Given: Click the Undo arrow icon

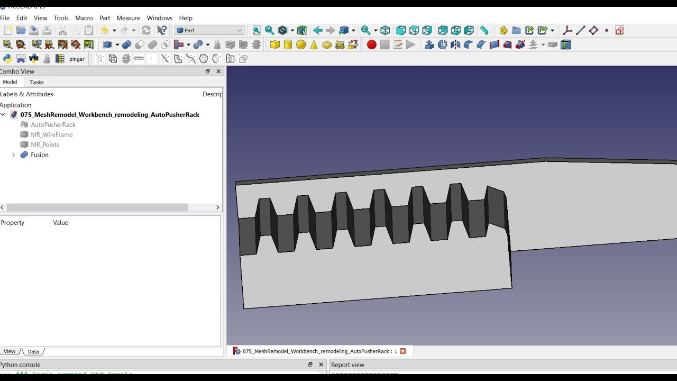Looking at the screenshot, I should [105, 31].
